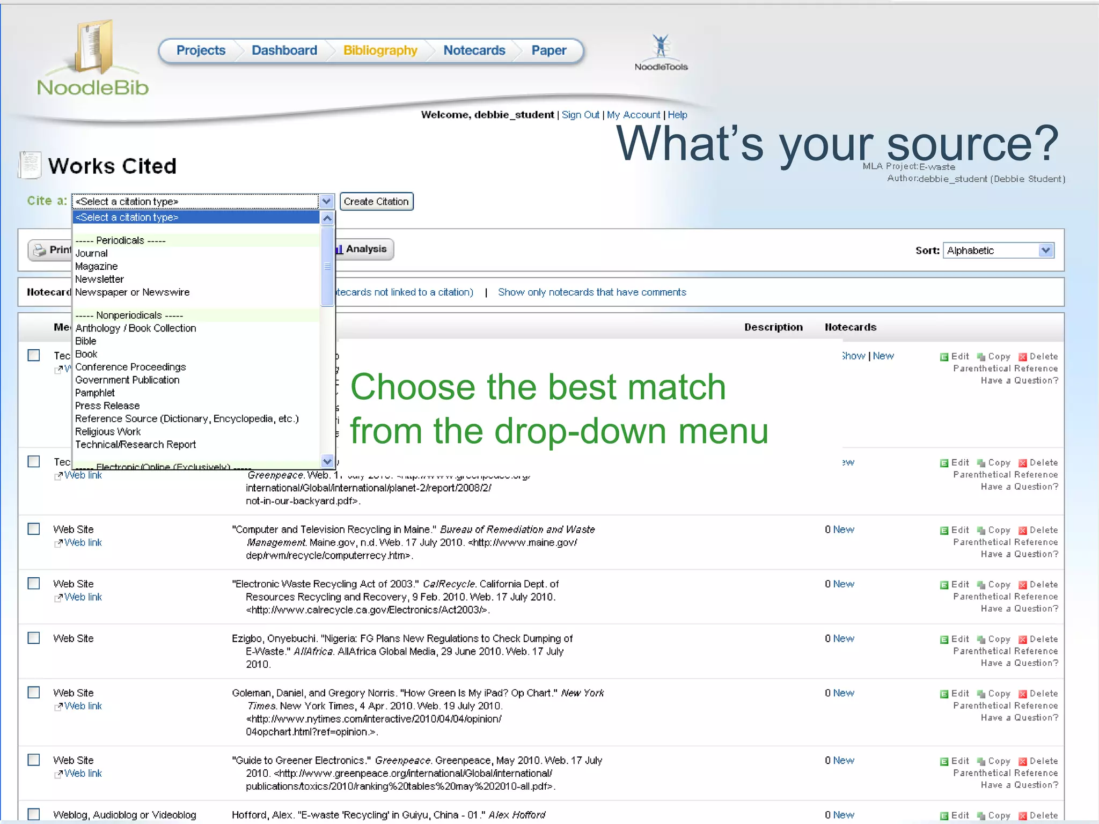Select Newspaper or Newswire option

[x=132, y=292]
